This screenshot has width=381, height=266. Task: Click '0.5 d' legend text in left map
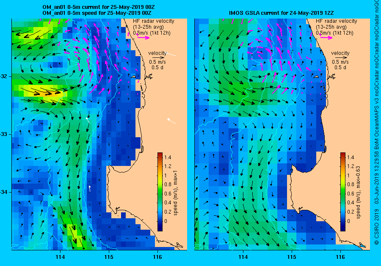[x=157, y=68]
